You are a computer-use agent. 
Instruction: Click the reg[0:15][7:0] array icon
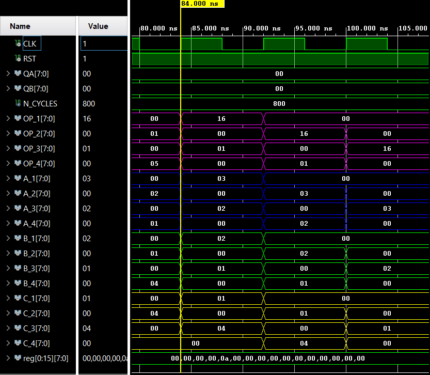coord(18,358)
